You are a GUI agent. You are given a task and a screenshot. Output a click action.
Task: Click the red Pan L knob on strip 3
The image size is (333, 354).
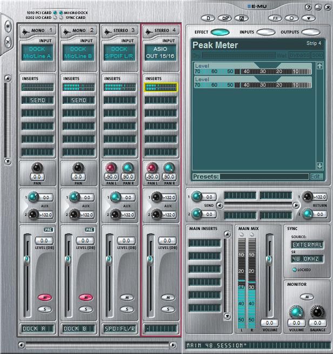[x=111, y=168]
